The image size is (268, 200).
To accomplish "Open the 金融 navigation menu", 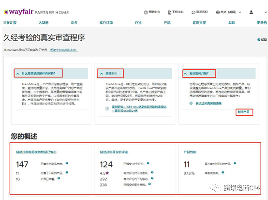I will pyautogui.click(x=231, y=23).
